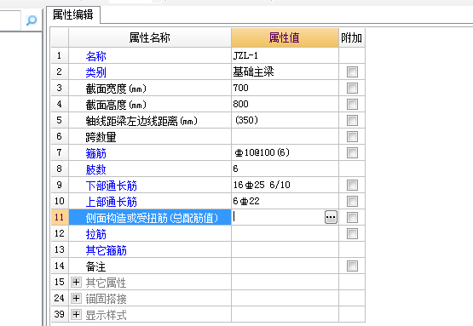
Task: Click the 轴线距梁左边线距离(mm) label
Action: (141, 121)
